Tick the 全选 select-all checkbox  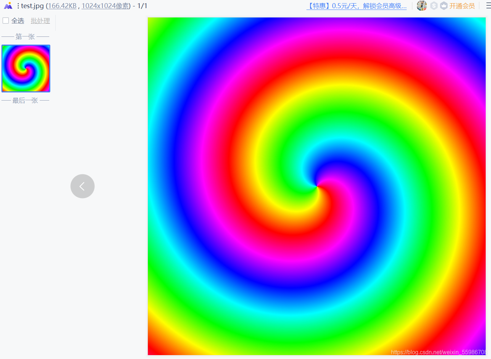click(x=6, y=21)
